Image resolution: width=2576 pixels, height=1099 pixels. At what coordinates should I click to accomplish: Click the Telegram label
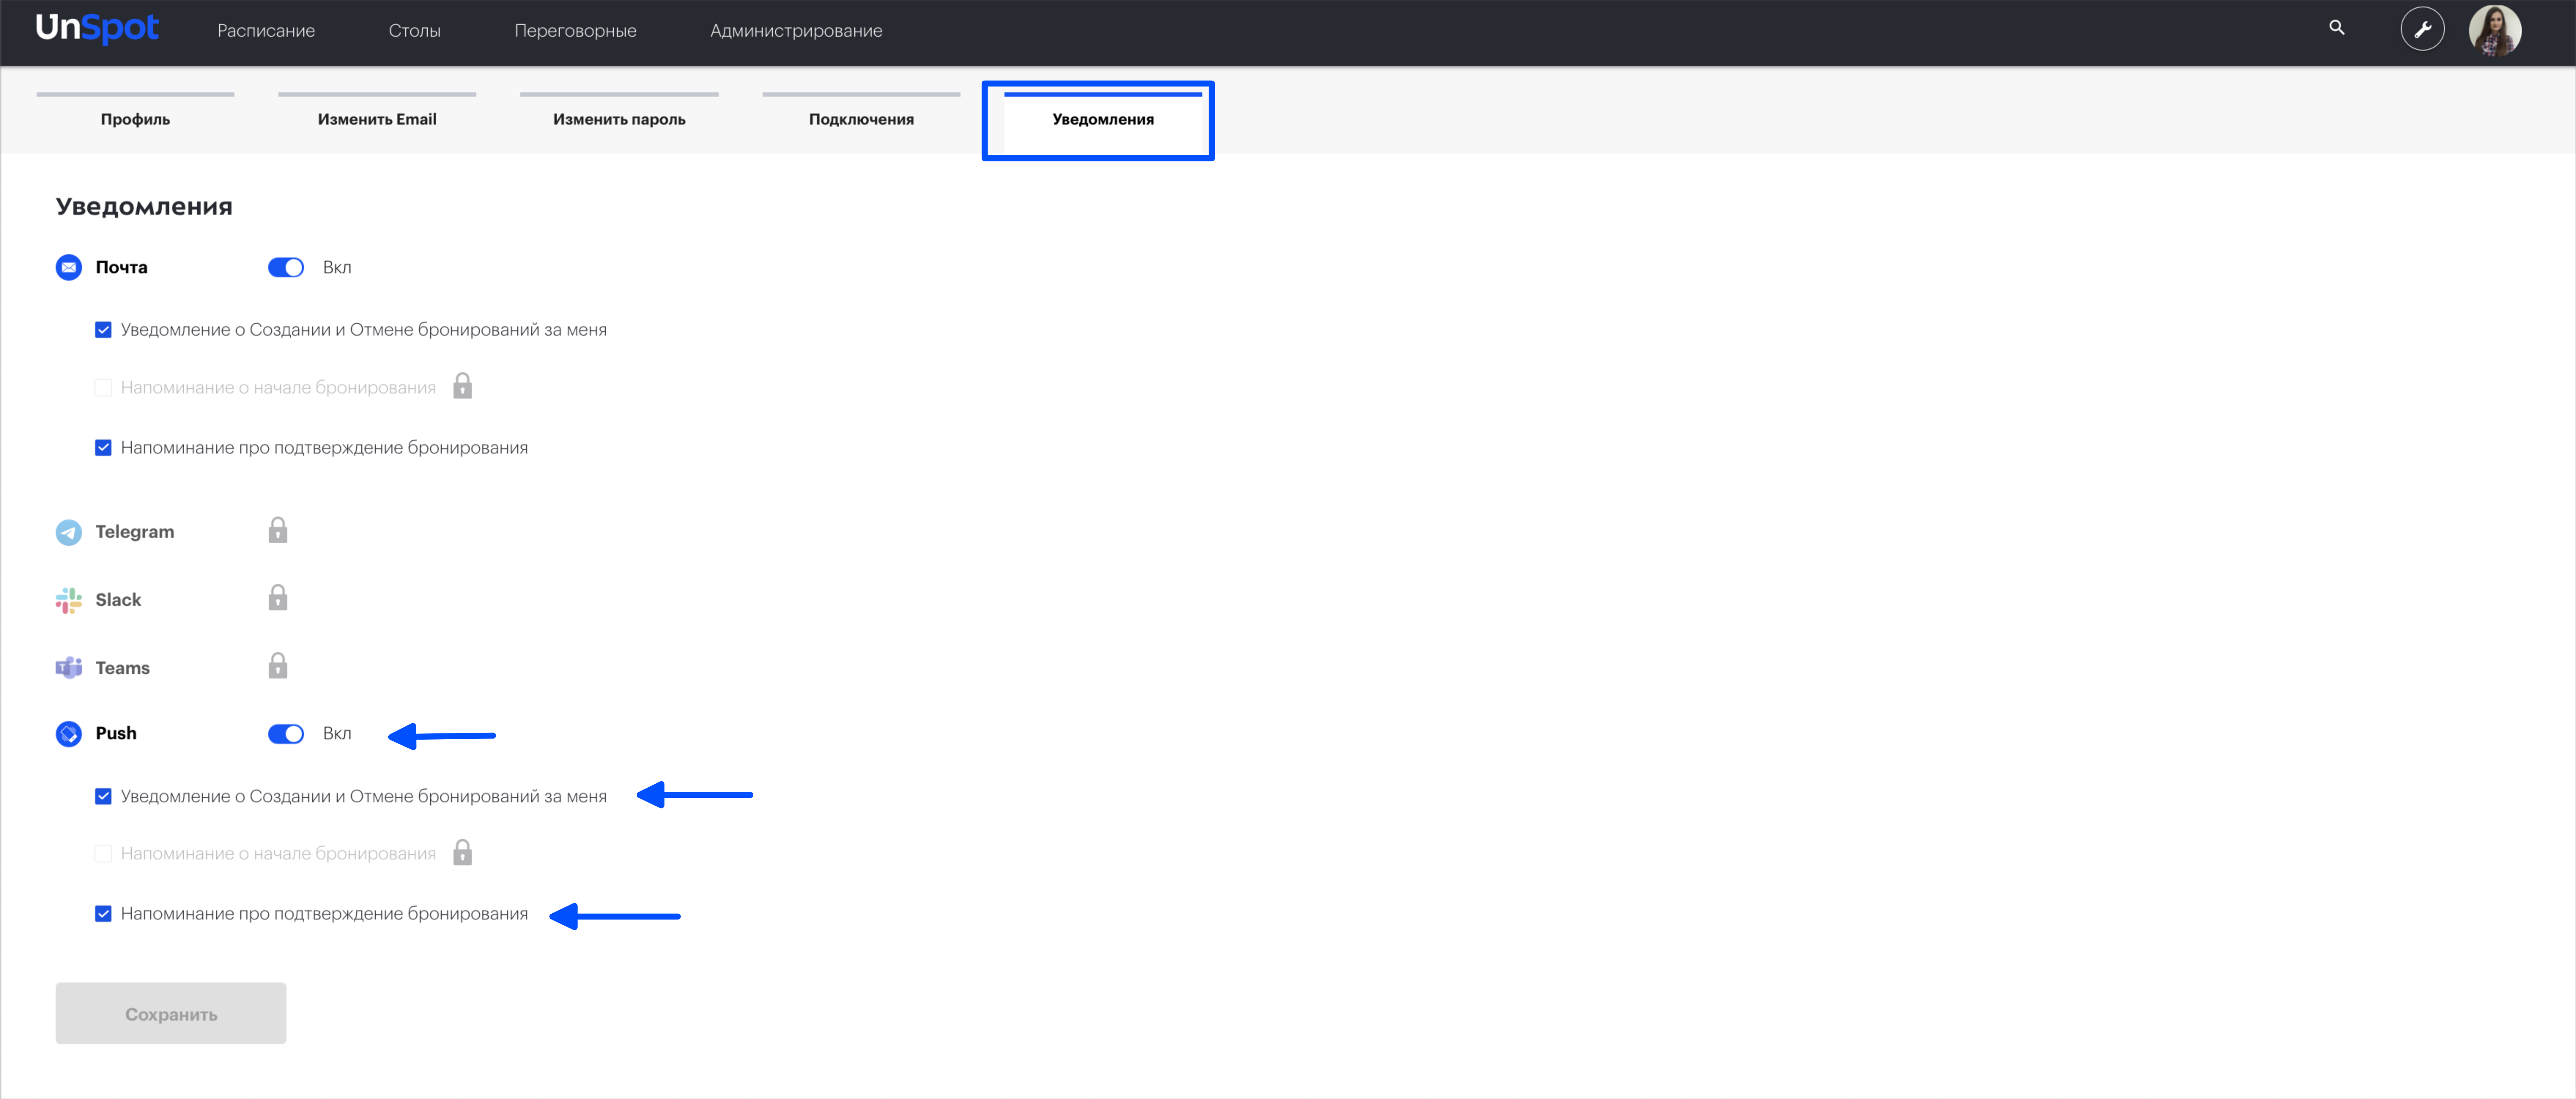(x=135, y=532)
